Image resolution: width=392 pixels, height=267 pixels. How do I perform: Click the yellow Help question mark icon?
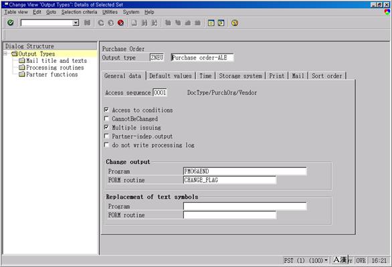pos(235,23)
